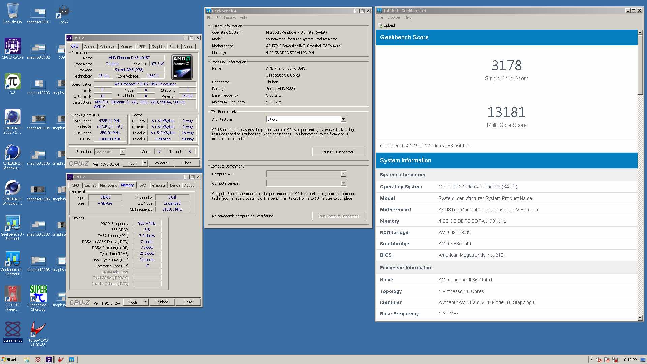Click Validate in the lower CPU-Z window
Image resolution: width=647 pixels, height=364 pixels.
coord(162,302)
